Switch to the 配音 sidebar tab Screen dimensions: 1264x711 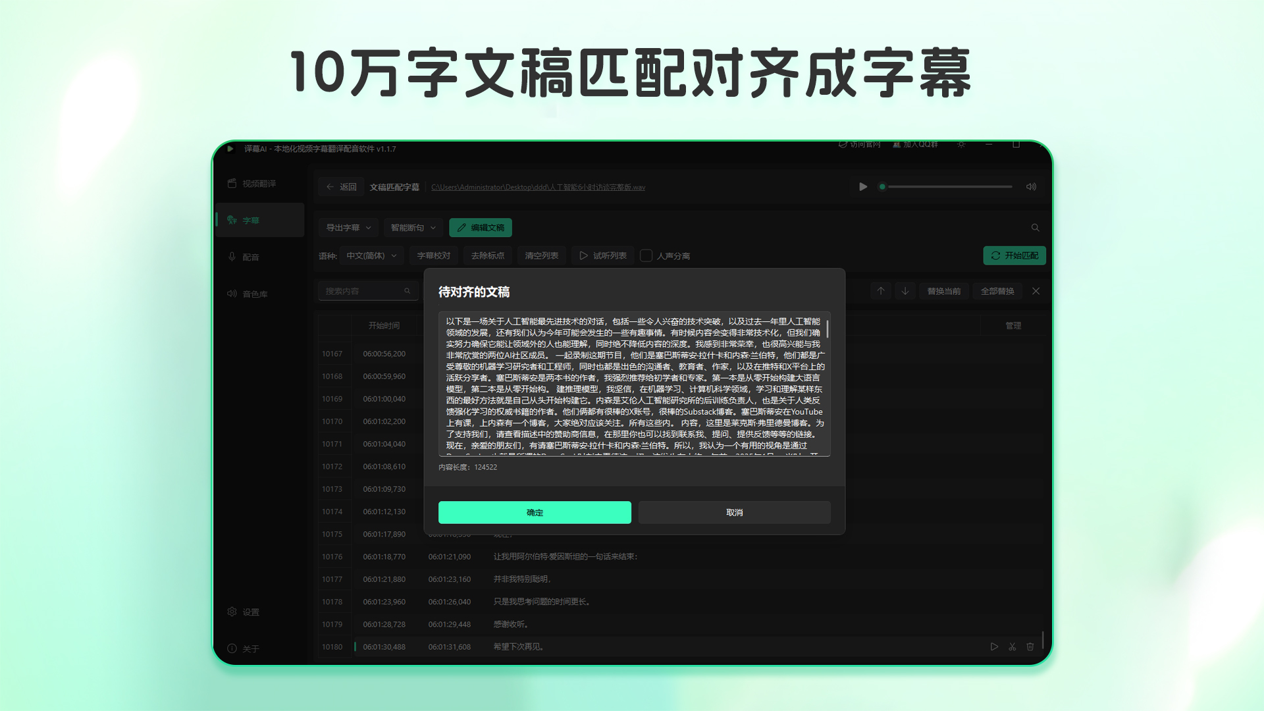pos(259,257)
